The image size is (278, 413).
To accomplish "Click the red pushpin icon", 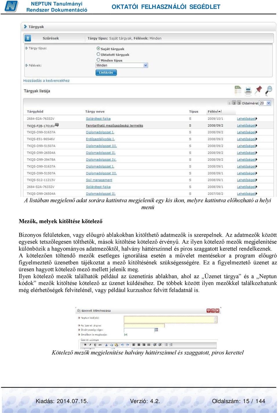I will pyautogui.click(x=259, y=90).
